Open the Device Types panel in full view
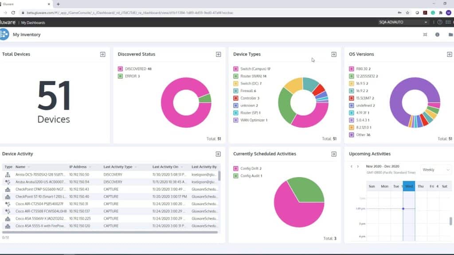Image resolution: width=454 pixels, height=255 pixels. (x=333, y=54)
